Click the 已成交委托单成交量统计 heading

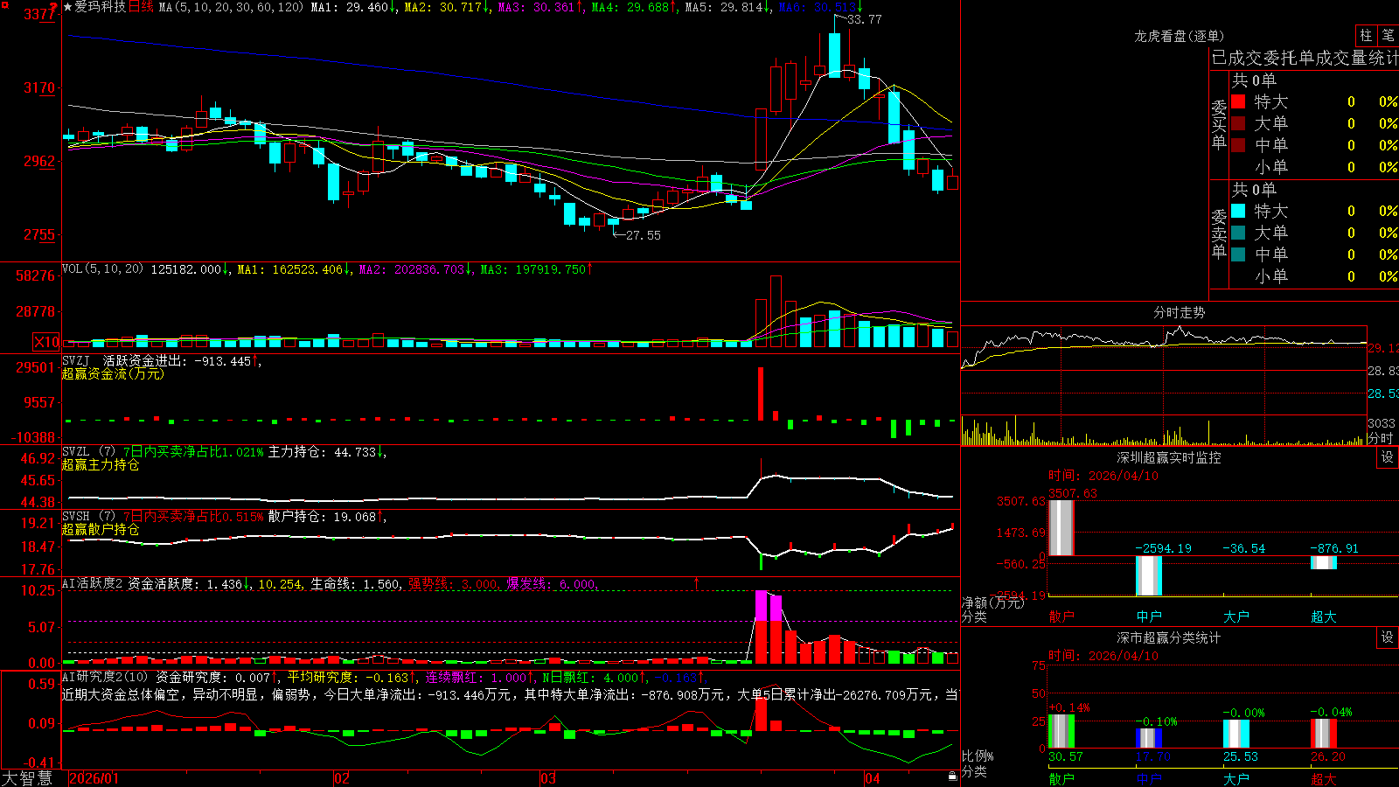click(1305, 58)
